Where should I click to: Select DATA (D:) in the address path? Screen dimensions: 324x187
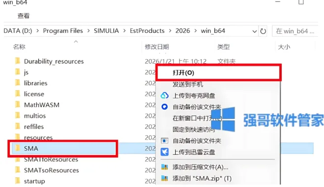[x=18, y=31]
